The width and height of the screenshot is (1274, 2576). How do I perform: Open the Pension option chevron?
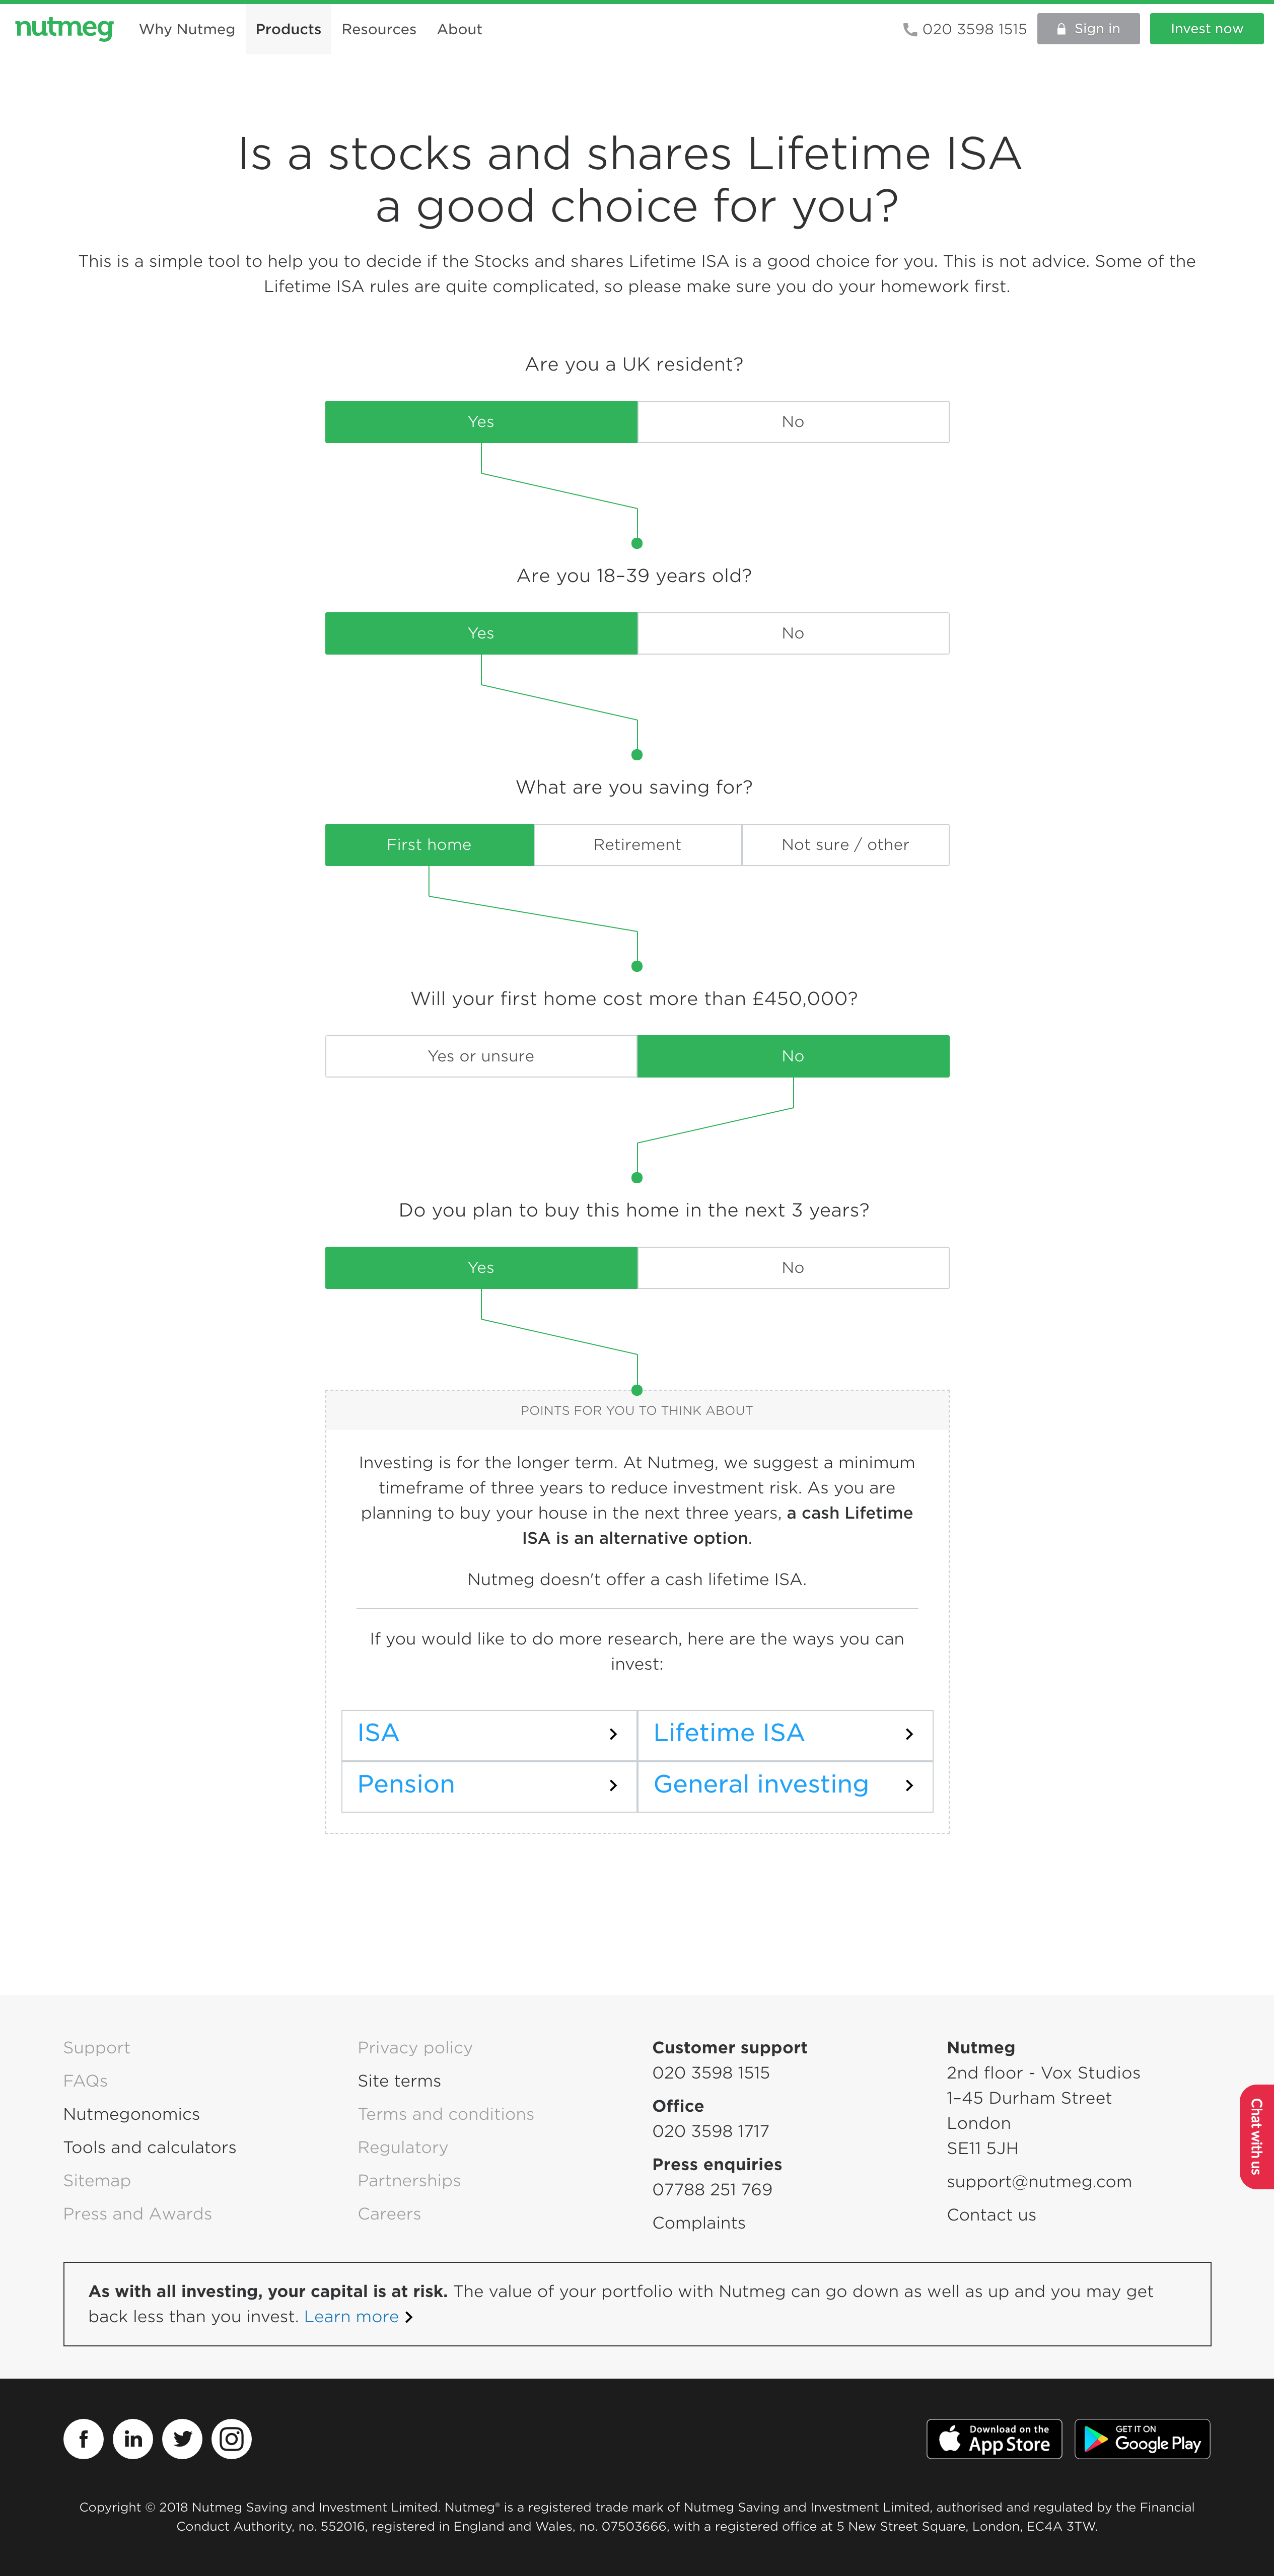pos(613,1785)
